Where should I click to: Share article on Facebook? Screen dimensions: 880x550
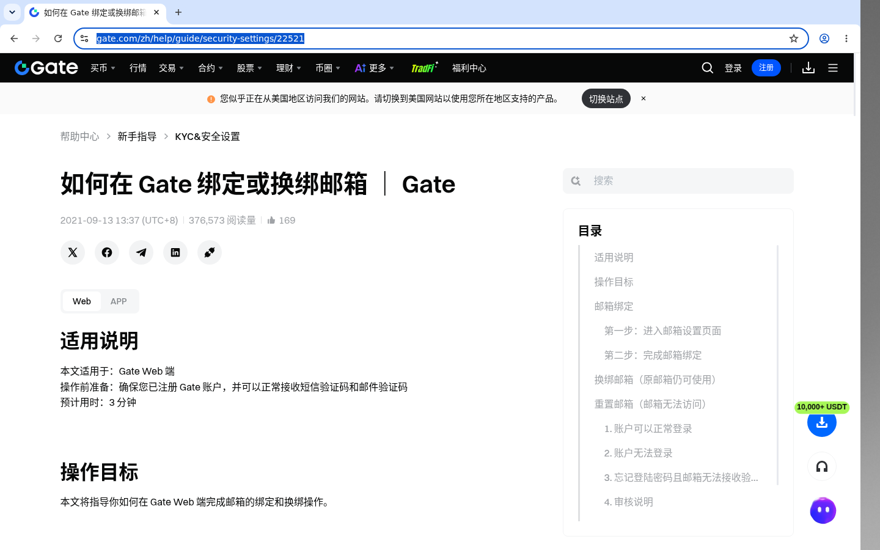pos(107,252)
